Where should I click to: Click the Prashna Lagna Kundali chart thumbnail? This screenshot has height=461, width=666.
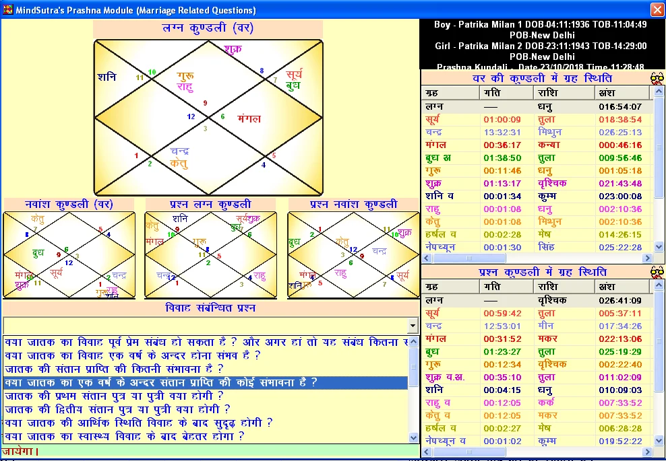pyautogui.click(x=211, y=255)
